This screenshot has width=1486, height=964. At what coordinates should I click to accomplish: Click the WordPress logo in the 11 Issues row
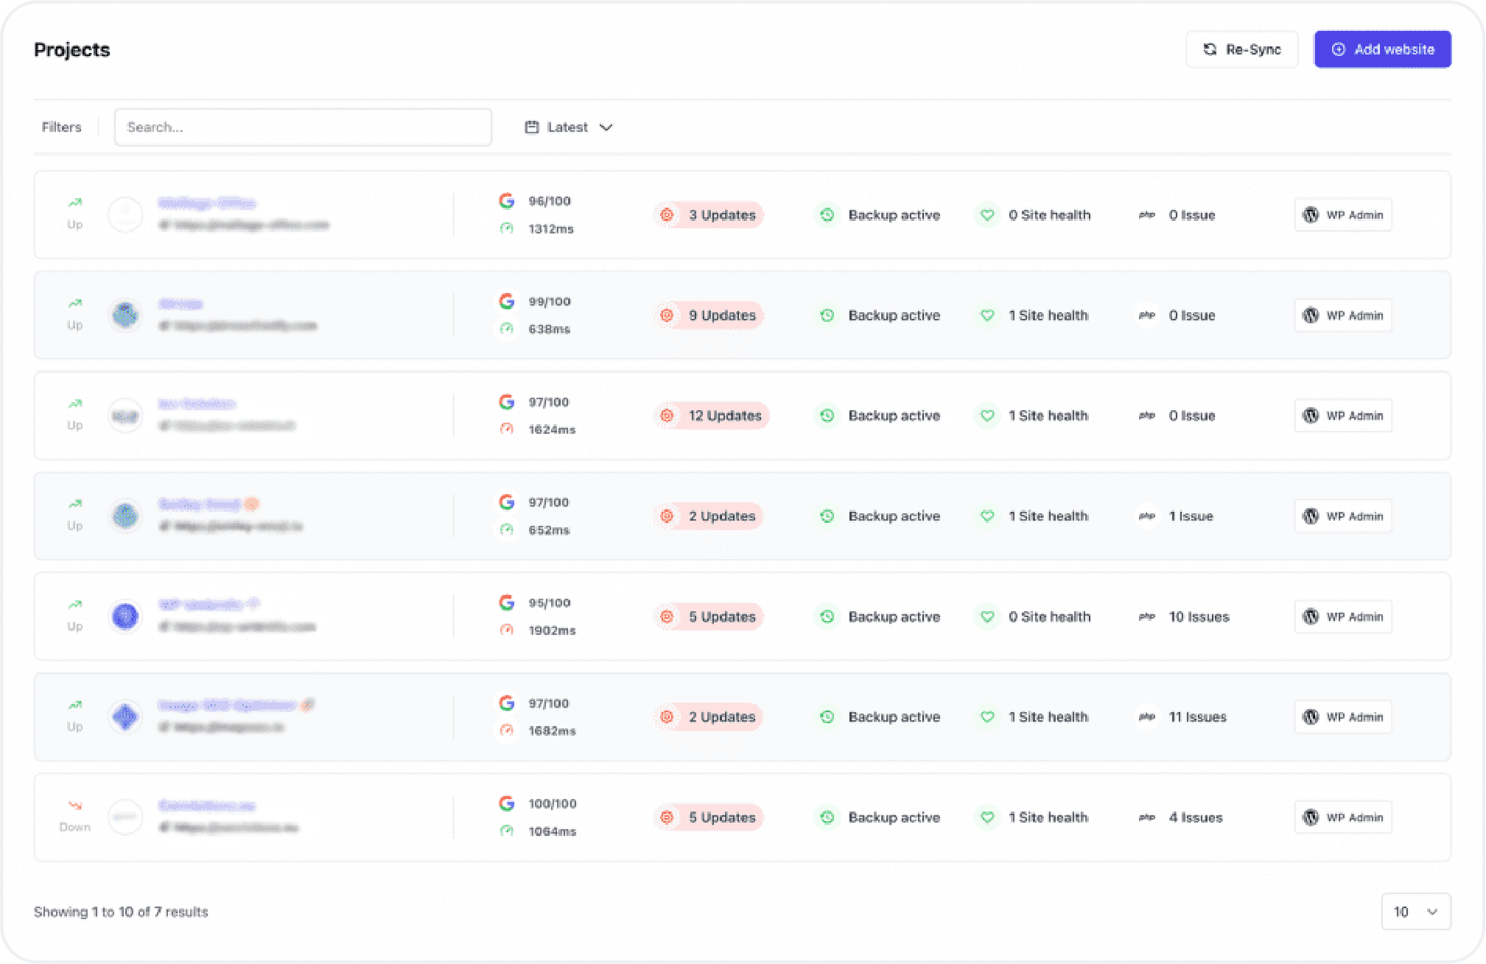[1311, 717]
